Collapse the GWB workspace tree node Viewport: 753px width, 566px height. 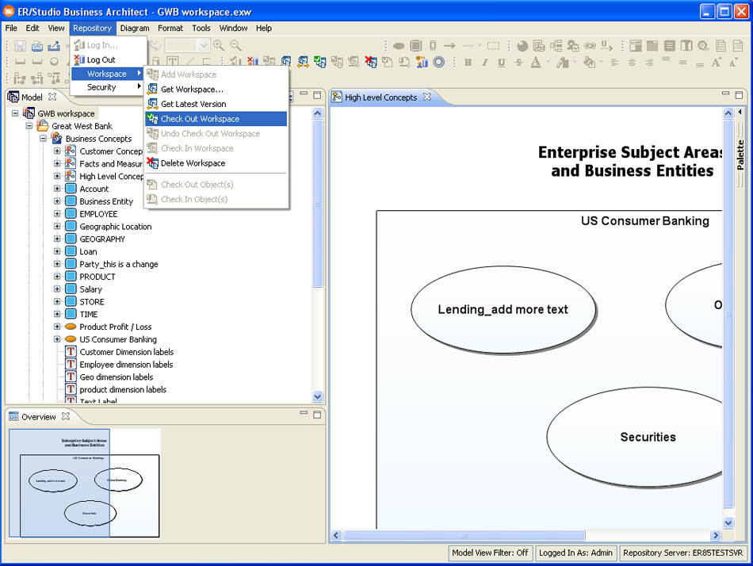(15, 113)
